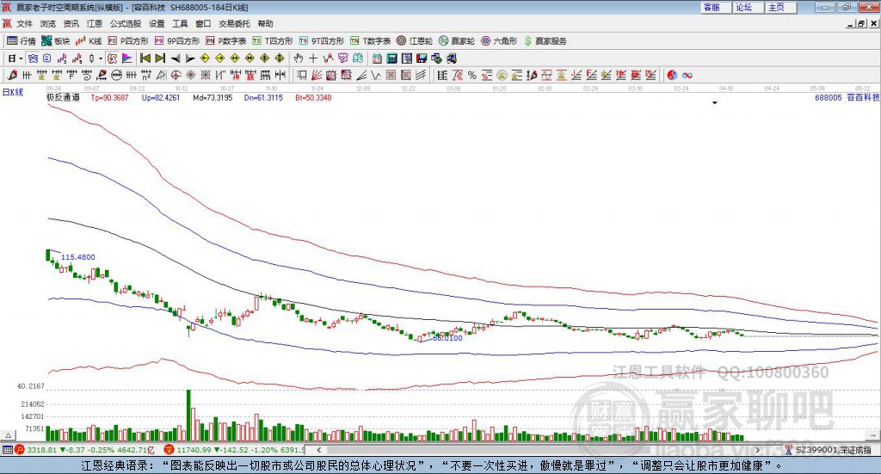Select the crosshair cursor tool
The height and width of the screenshot is (474, 881).
click(x=313, y=58)
